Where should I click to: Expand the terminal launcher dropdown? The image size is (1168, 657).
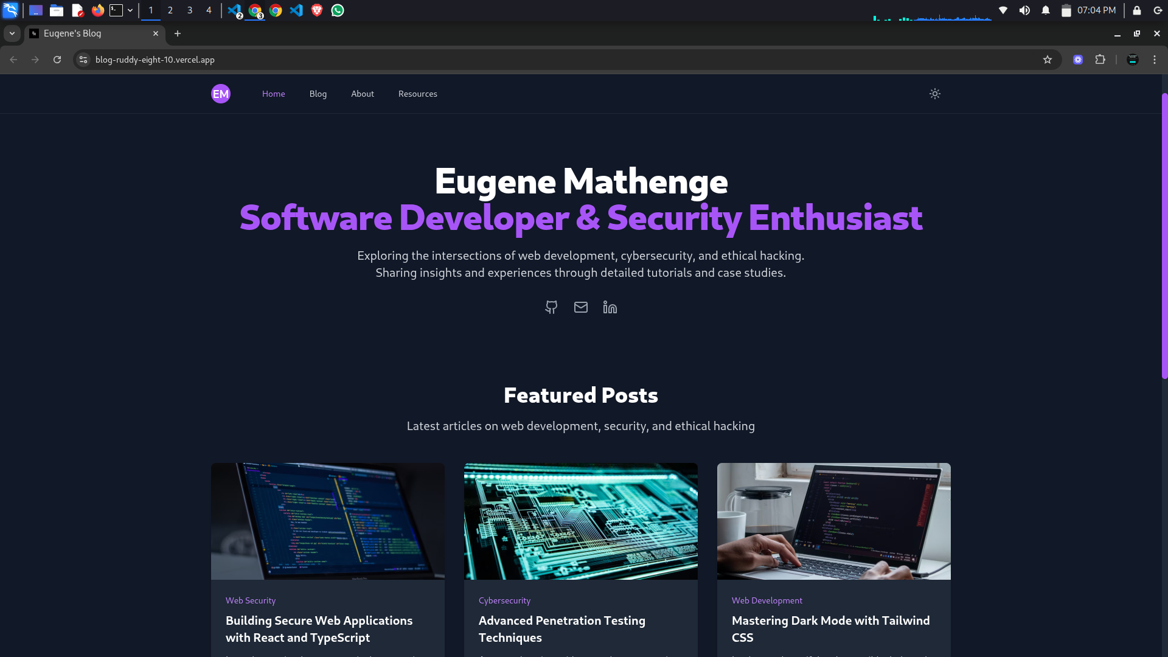click(x=130, y=10)
